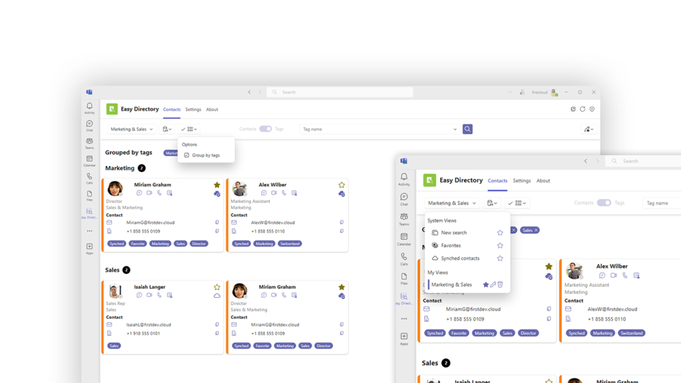Open Files in the back window sidebar
This screenshot has width=681, height=383.
pos(90,196)
